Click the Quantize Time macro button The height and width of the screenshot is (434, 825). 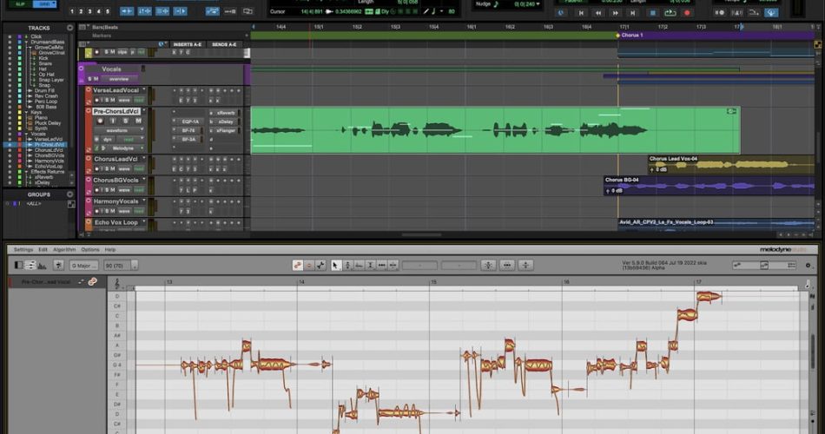pos(507,266)
